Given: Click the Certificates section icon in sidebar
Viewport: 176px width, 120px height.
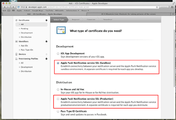Looking at the screenshot, I should coord(16,20).
